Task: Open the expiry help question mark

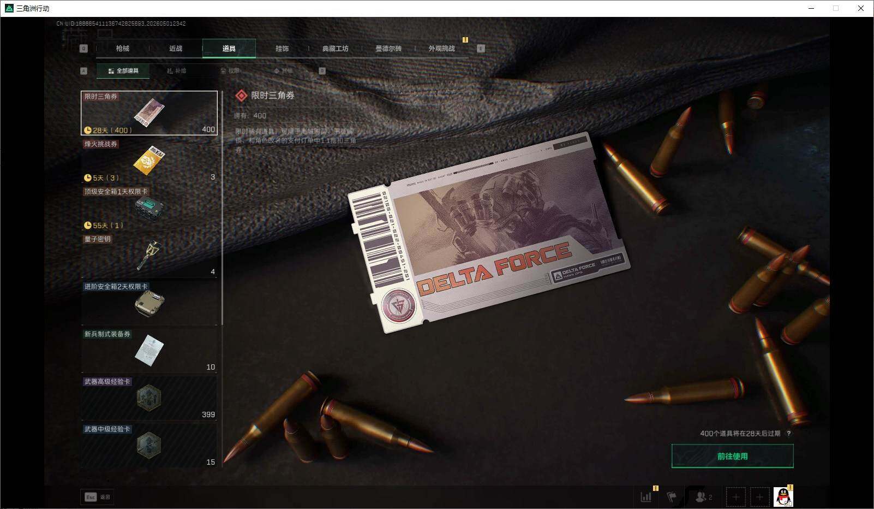Action: 788,434
